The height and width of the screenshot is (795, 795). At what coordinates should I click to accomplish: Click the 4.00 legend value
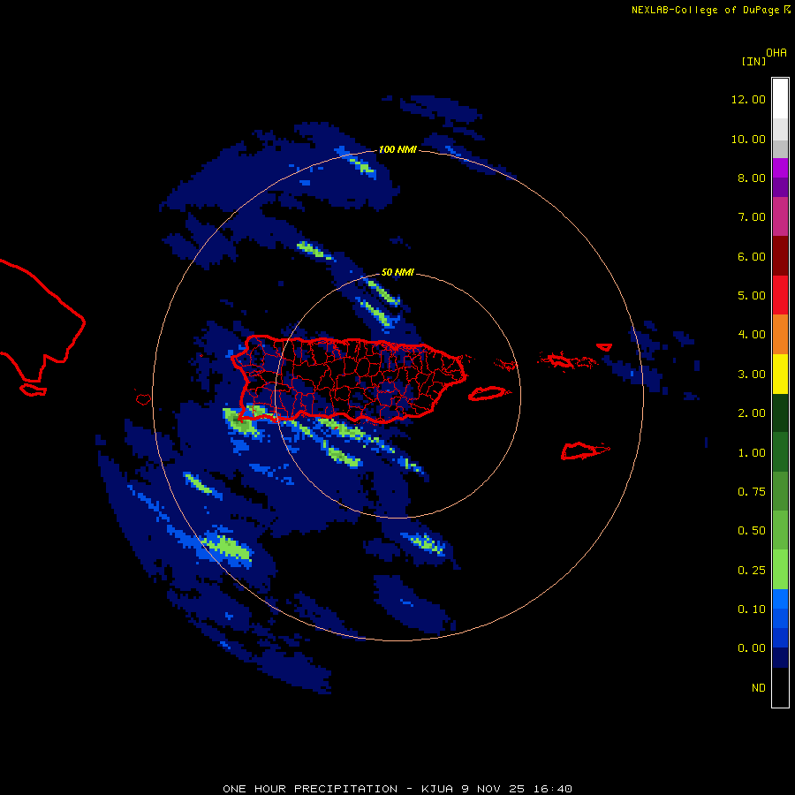tap(752, 335)
